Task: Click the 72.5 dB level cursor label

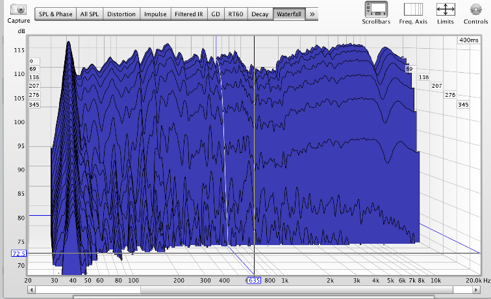Action: 18,252
